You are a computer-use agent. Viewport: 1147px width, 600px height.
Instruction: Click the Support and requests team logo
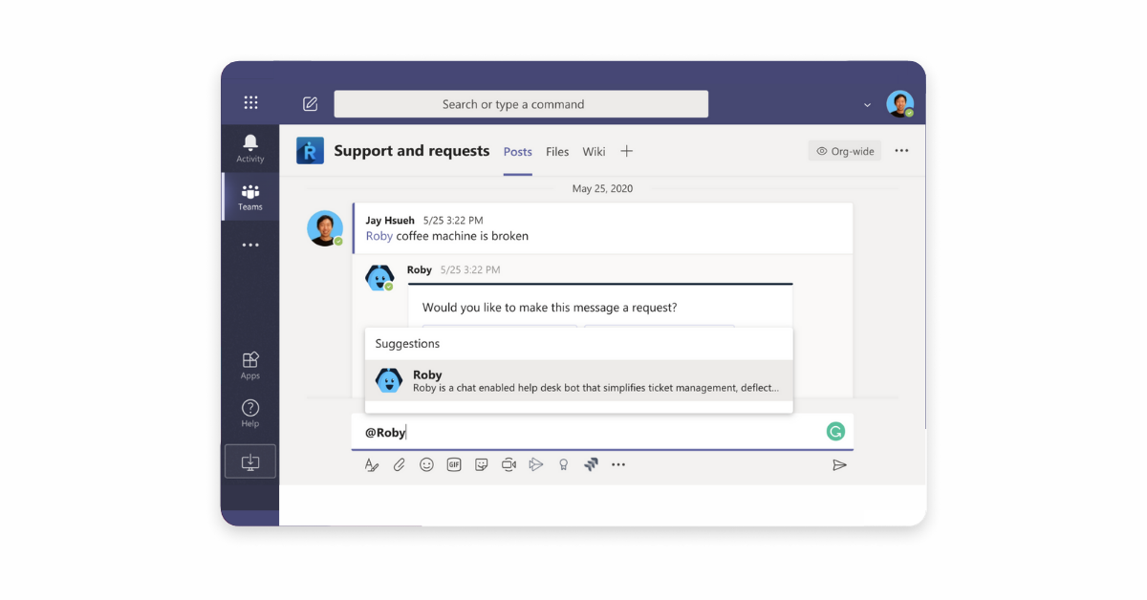[x=310, y=151]
